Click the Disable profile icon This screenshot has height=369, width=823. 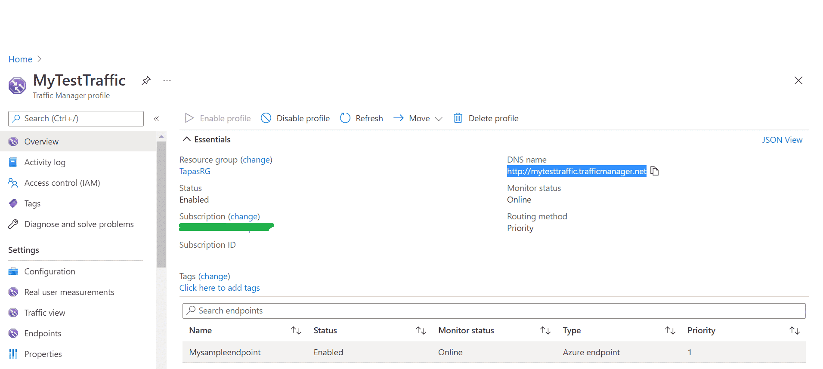coord(266,118)
